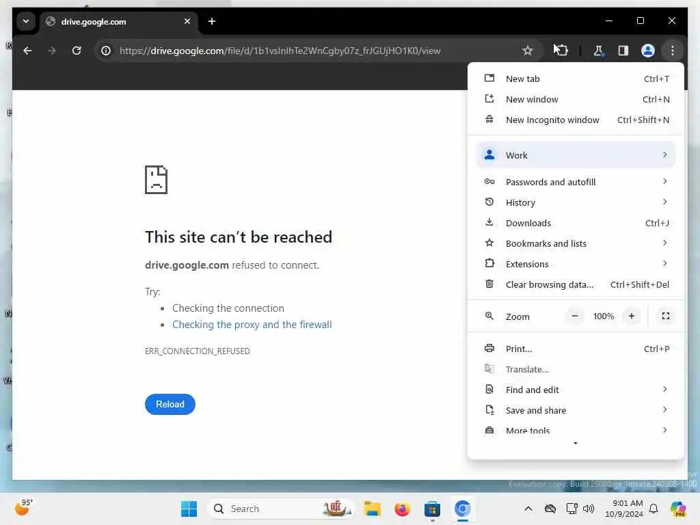Expand the Work profile submenu

coord(576,155)
